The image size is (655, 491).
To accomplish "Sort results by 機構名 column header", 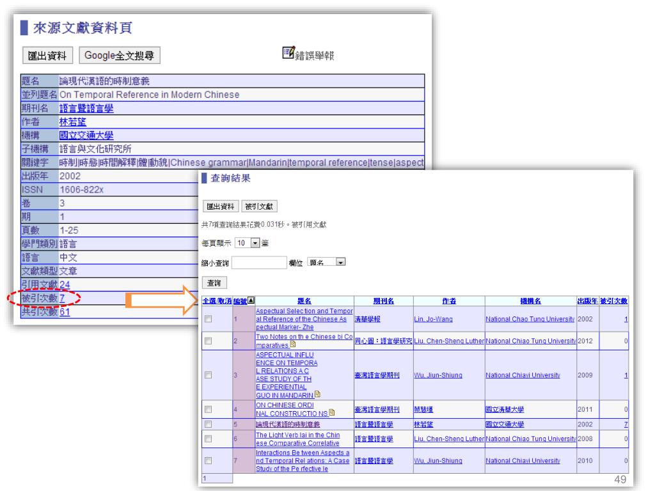I will coord(530,301).
